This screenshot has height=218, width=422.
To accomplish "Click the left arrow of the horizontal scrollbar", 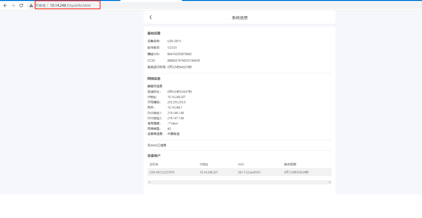I will [x=149, y=182].
